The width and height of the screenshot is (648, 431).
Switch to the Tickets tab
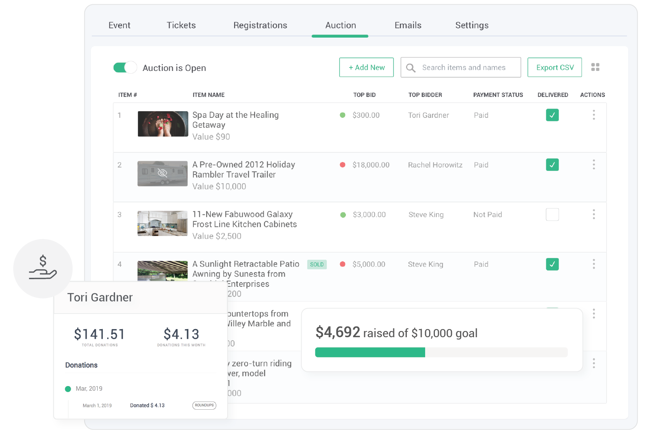(x=181, y=25)
